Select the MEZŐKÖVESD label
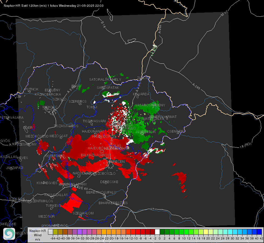The image size is (264, 243). pos(37,136)
